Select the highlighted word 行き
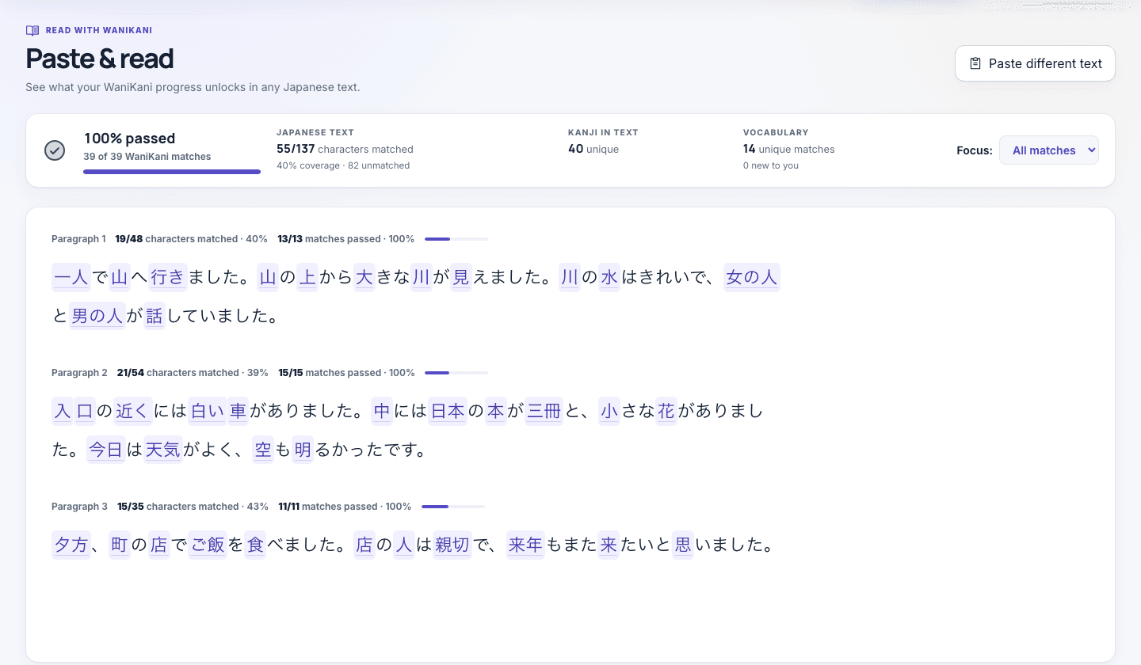Image resolution: width=1141 pixels, height=665 pixels. tap(167, 277)
